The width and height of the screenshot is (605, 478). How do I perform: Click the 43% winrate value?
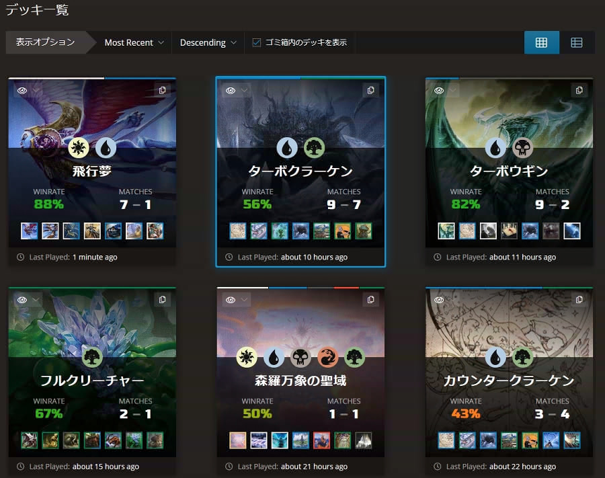(466, 413)
